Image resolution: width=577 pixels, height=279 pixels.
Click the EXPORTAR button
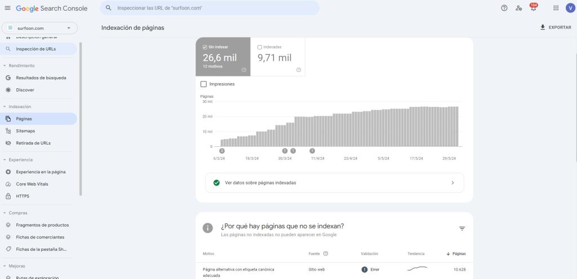point(555,27)
